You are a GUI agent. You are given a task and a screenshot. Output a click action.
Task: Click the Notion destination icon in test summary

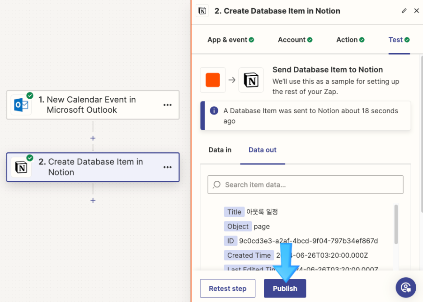click(251, 80)
